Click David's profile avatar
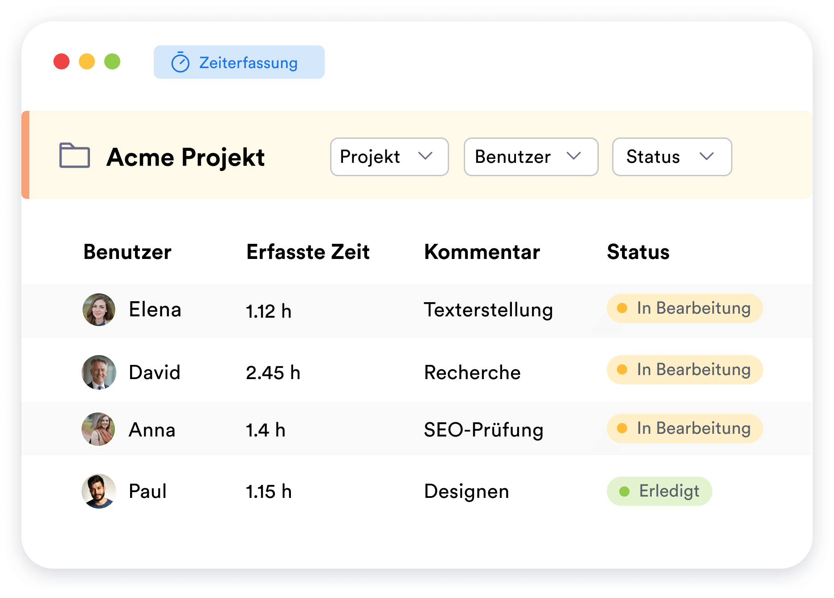Image resolution: width=834 pixels, height=598 pixels. pyautogui.click(x=99, y=372)
